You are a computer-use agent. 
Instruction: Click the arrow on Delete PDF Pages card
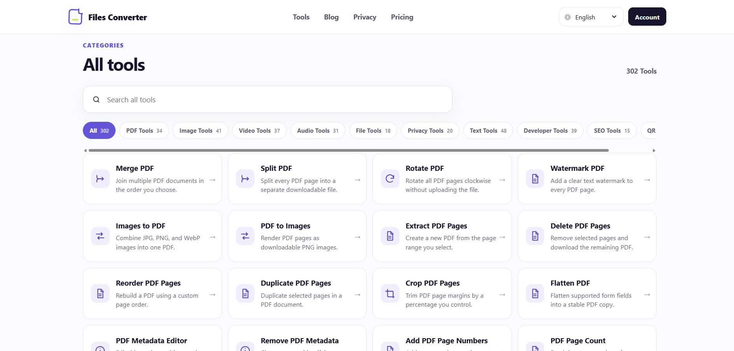tap(647, 237)
